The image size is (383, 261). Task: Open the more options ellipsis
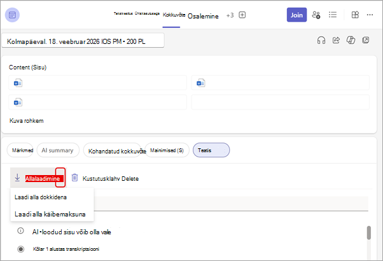coord(370,15)
